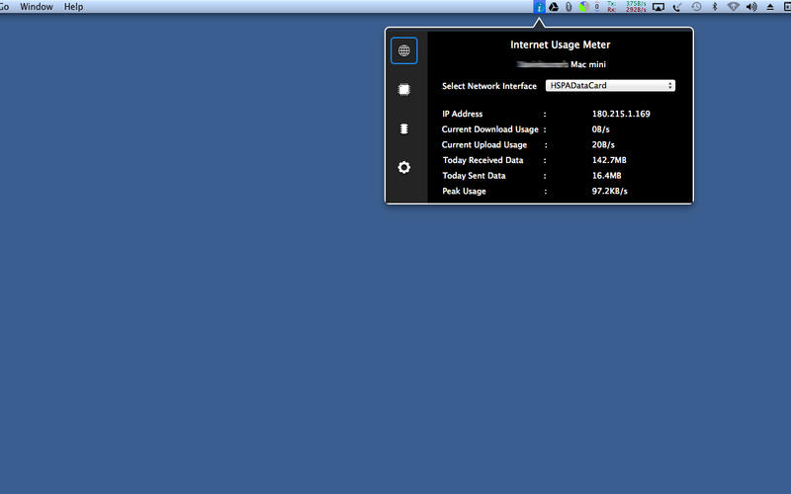Click the Peak Usage value 97.2KB/s
Image resolution: width=791 pixels, height=494 pixels.
(x=609, y=191)
